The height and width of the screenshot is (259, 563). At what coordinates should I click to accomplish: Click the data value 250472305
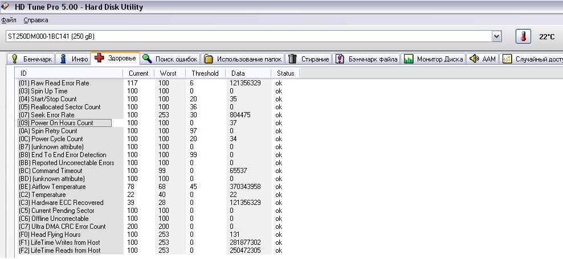point(245,250)
